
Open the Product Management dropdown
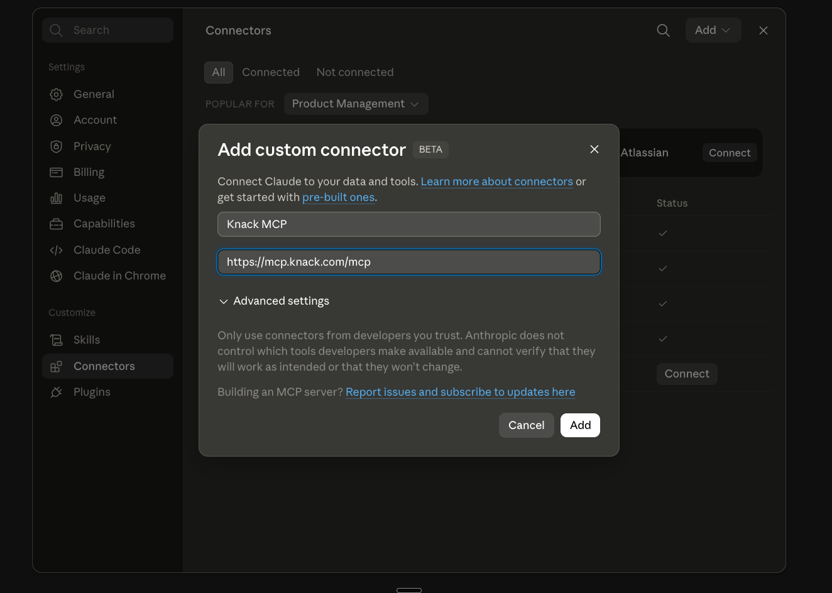coord(356,104)
